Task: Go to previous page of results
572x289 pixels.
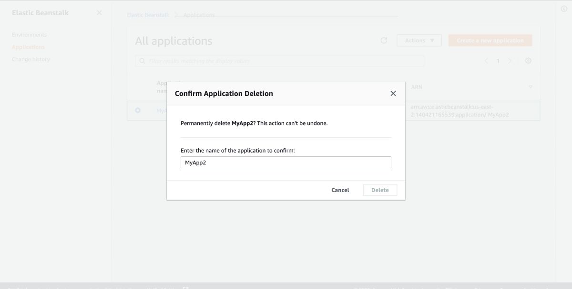Action: click(x=486, y=61)
